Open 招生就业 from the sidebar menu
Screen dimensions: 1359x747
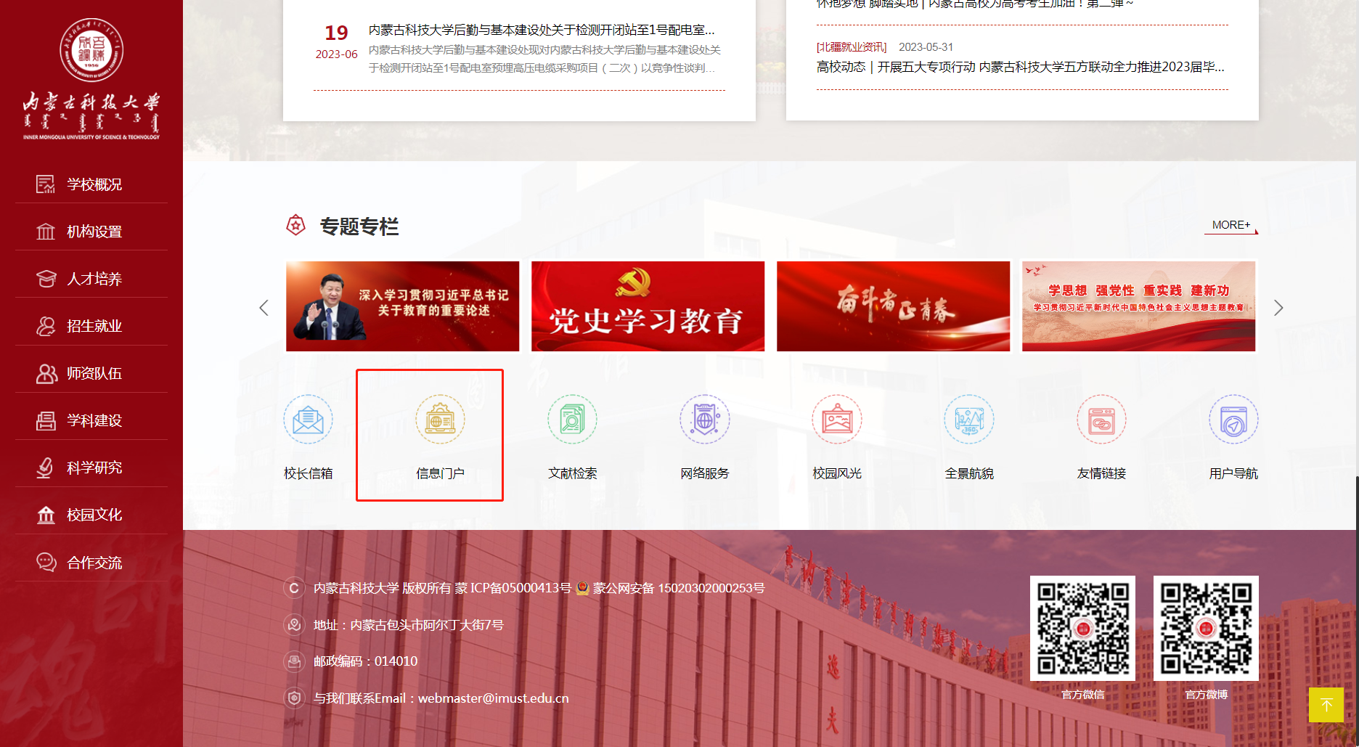point(91,325)
